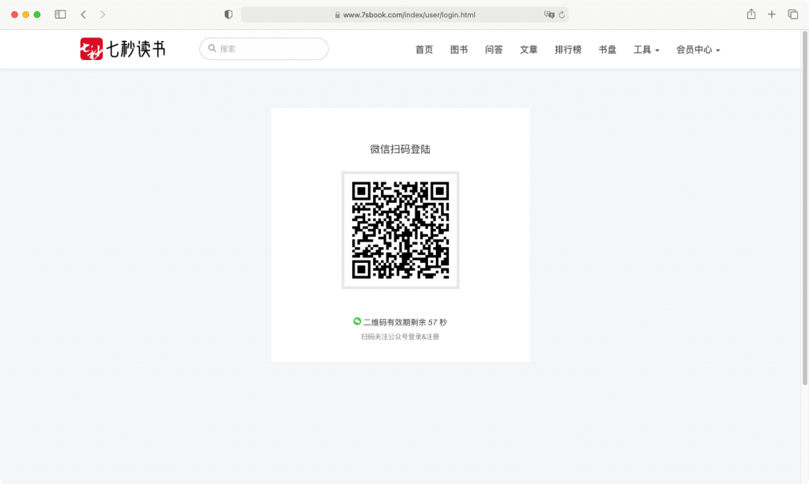
Task: Go forward with the forward arrow
Action: [x=103, y=14]
